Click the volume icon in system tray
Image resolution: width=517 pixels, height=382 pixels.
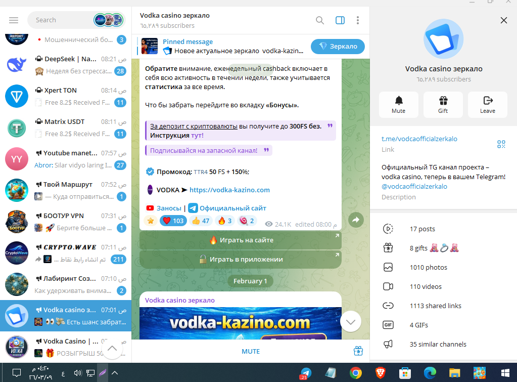77,373
